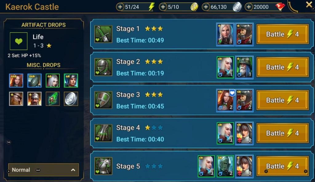Screen dimensions: 315x182
Task: Start Battle for Stage 1
Action: 283,34
